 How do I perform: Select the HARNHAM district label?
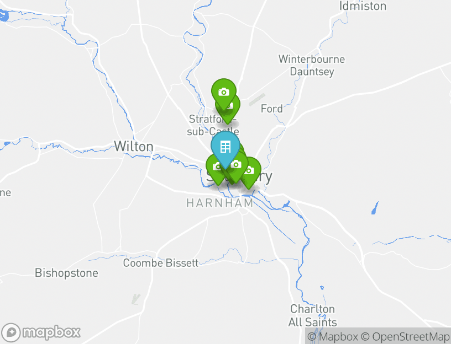click(220, 203)
